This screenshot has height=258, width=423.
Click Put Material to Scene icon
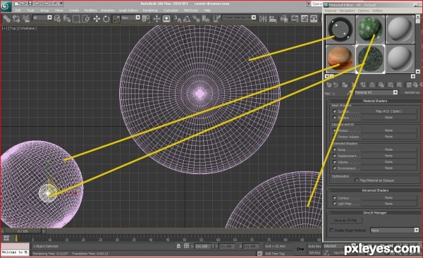(x=336, y=85)
